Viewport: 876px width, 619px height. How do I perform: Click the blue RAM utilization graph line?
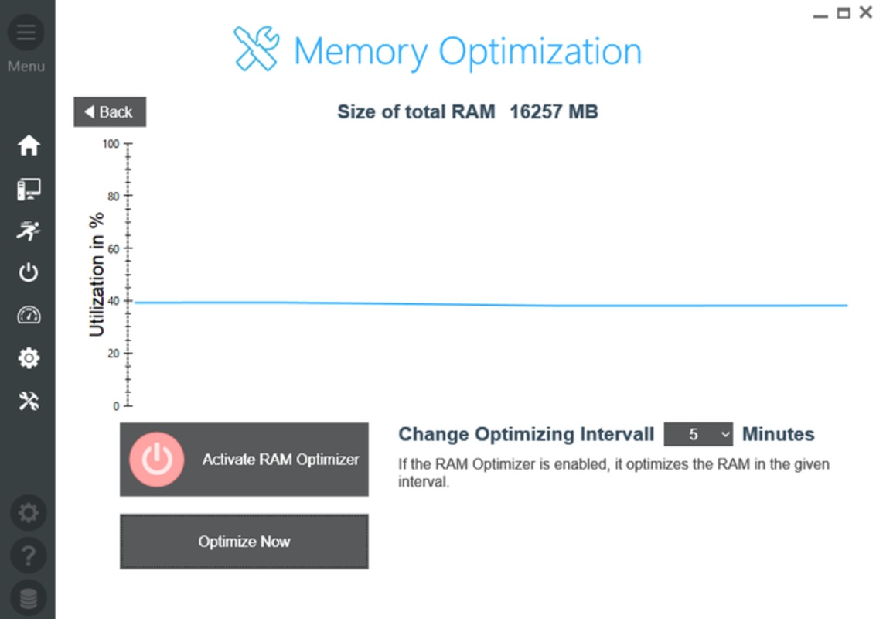[491, 304]
